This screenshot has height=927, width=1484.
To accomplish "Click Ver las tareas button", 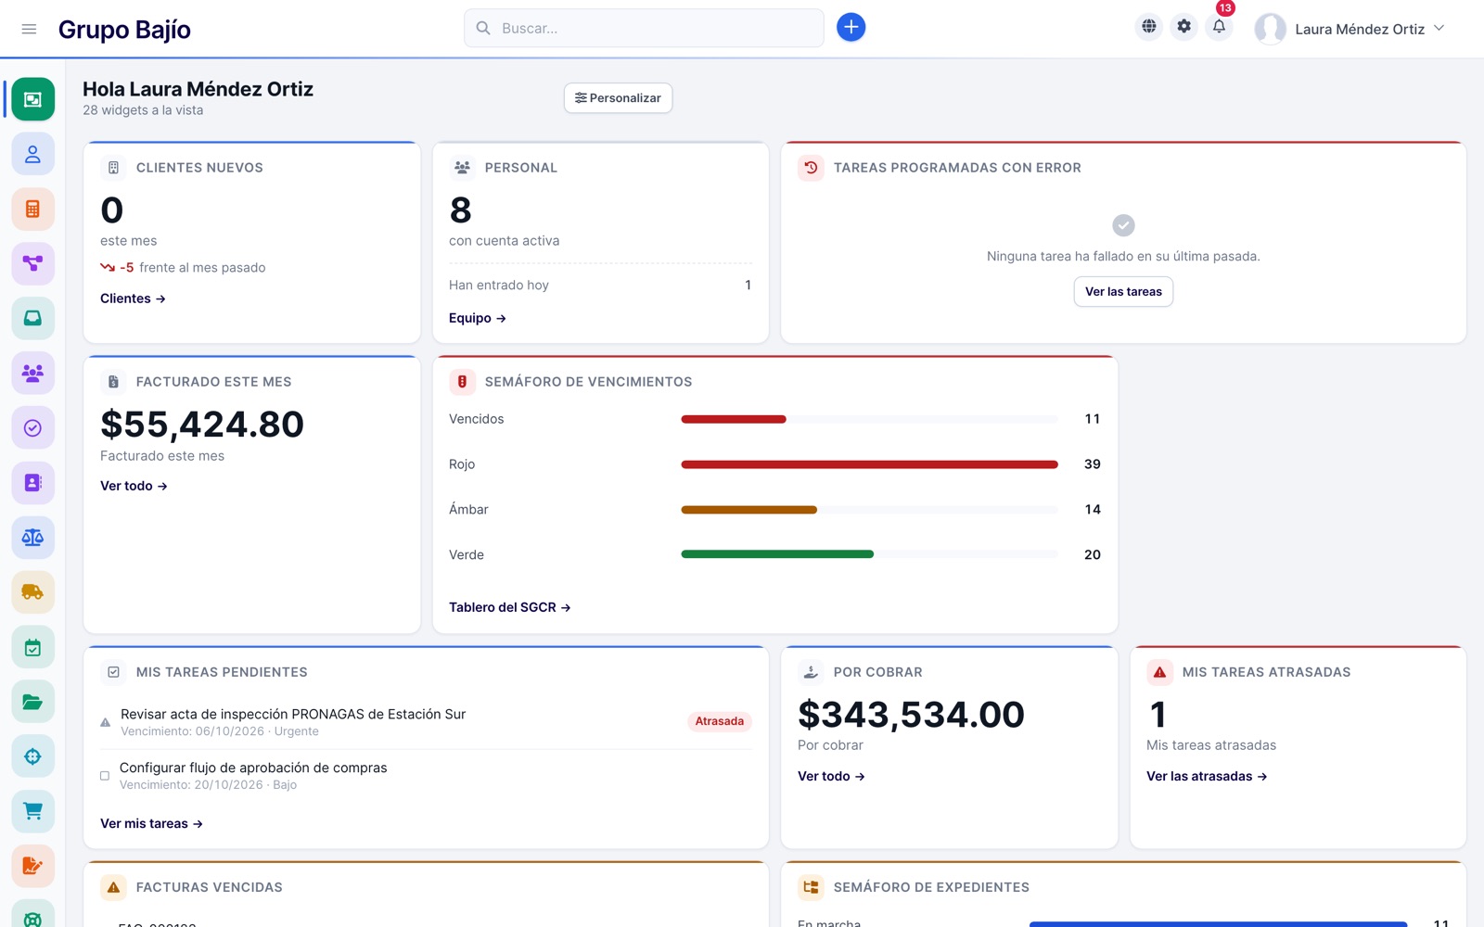I will point(1123,291).
